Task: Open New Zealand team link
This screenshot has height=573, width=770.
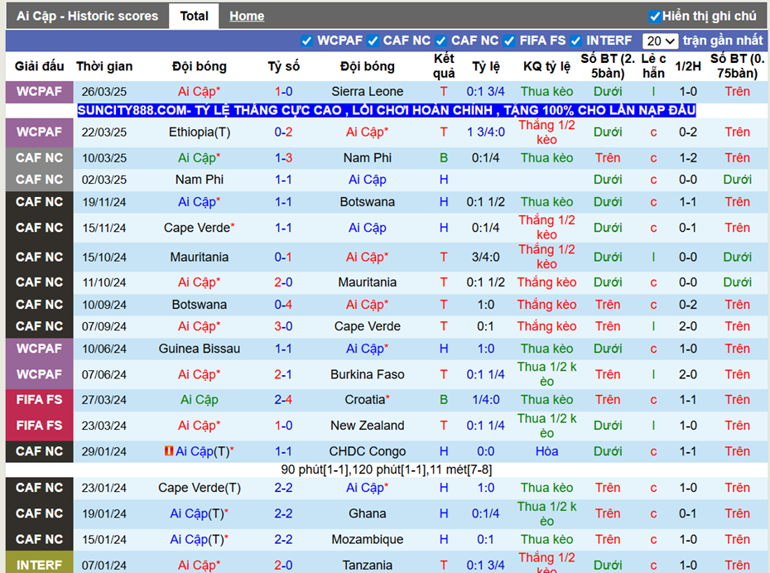Action: tap(368, 426)
